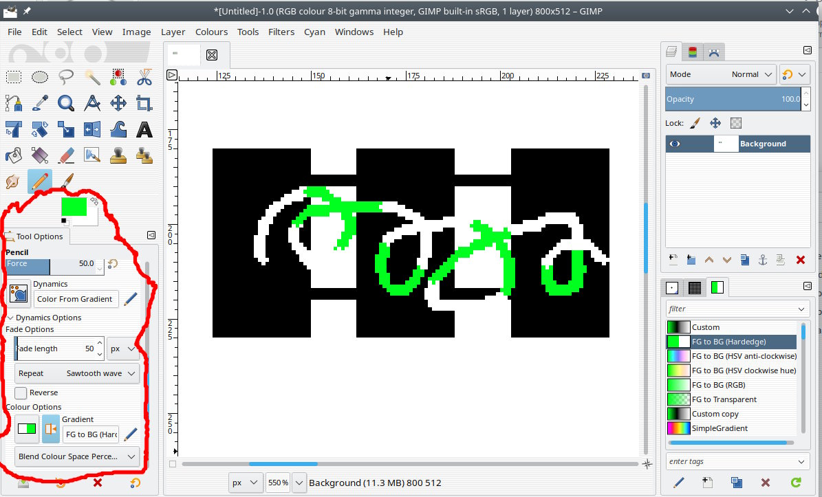Open Blend Colour Space dropdown
Screen dimensions: 822x497
77,456
